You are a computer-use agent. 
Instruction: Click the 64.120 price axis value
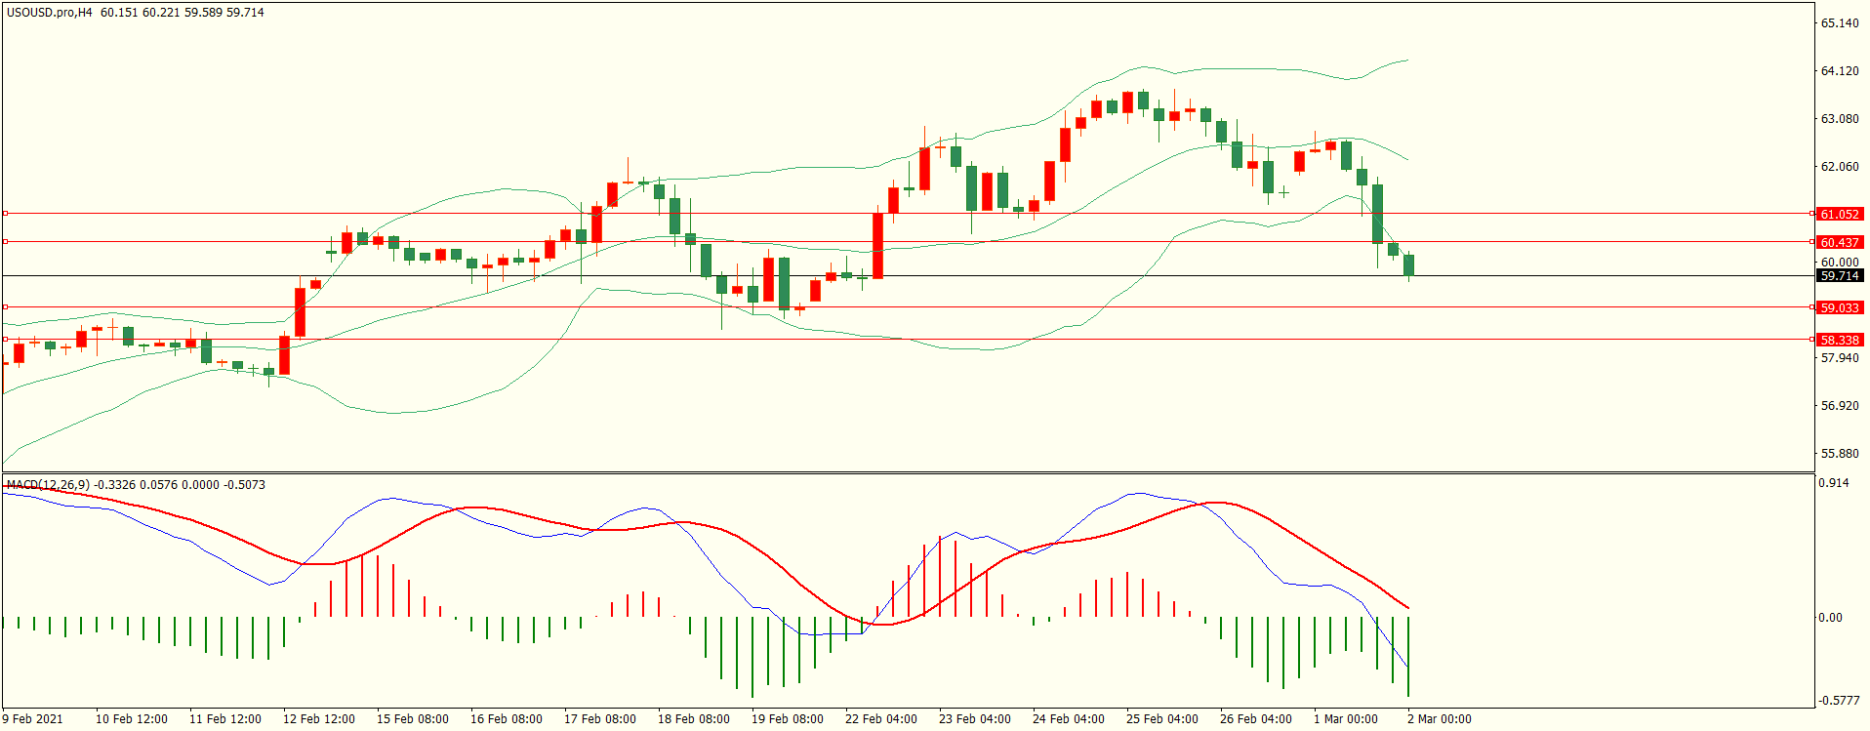click(1840, 71)
